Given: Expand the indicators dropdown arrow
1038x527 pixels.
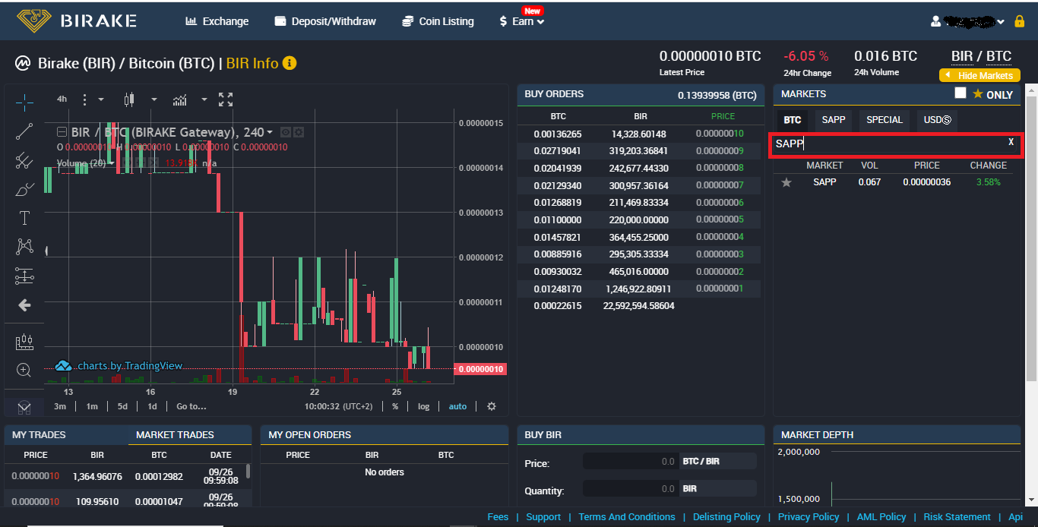Looking at the screenshot, I should [x=204, y=99].
